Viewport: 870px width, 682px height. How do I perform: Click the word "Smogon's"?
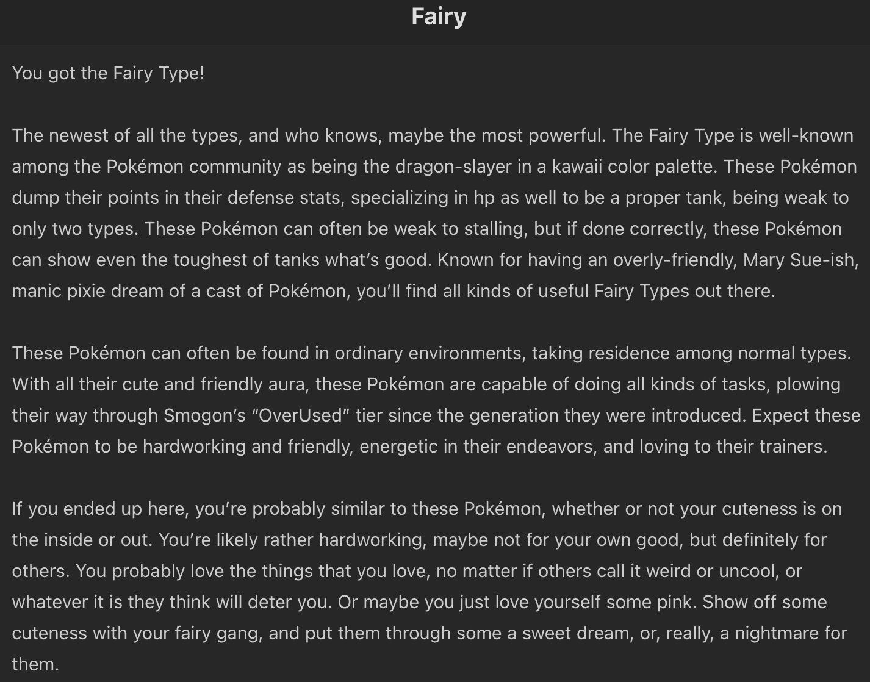pyautogui.click(x=205, y=415)
